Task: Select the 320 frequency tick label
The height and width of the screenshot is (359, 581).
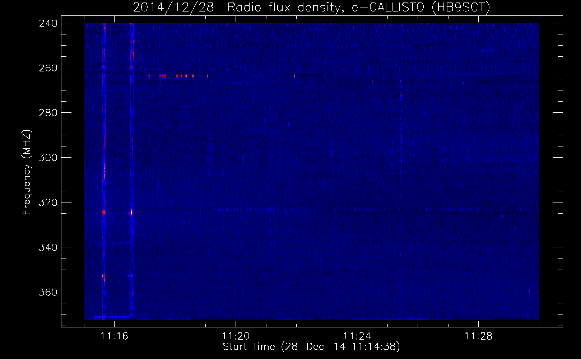Action: point(48,202)
